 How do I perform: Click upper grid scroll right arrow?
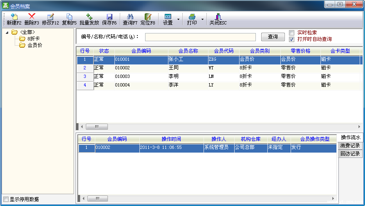point(359,127)
